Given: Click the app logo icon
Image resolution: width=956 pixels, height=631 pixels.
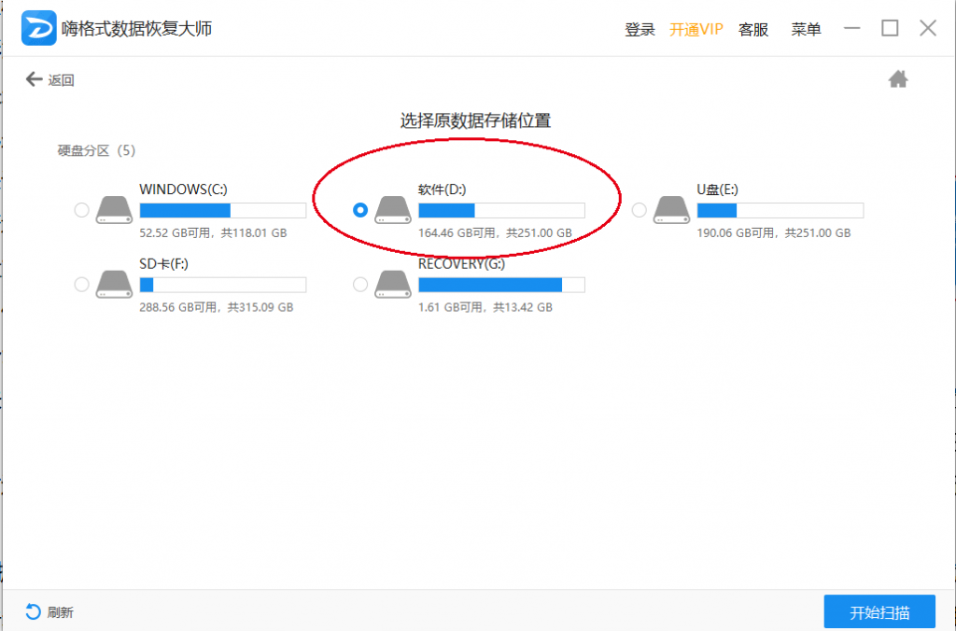Looking at the screenshot, I should 39,28.
